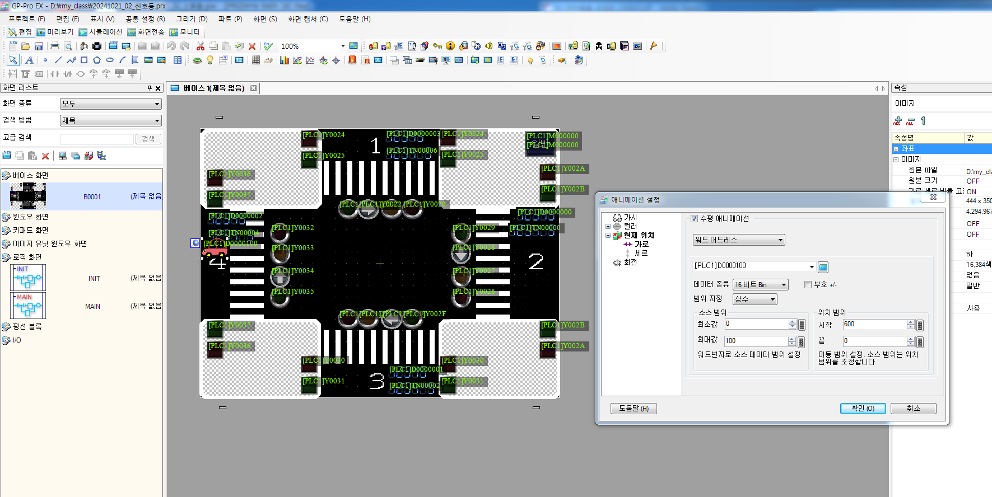The image size is (992, 497).
Task: Click the Open project folder icon
Action: (x=26, y=46)
